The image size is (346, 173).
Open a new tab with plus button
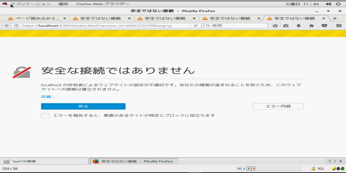pos(335,18)
